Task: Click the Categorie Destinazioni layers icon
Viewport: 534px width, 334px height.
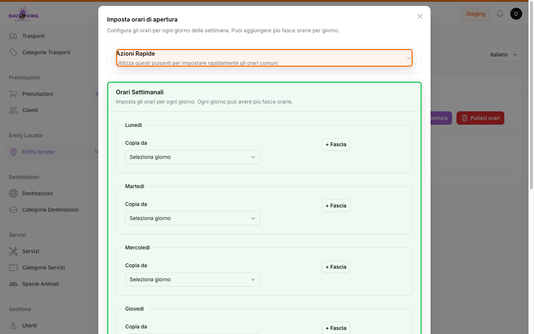Action: pos(13,210)
